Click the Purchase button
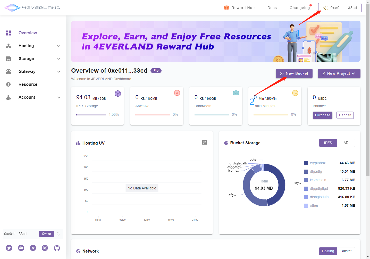This screenshot has height=259, width=370. click(x=322, y=115)
